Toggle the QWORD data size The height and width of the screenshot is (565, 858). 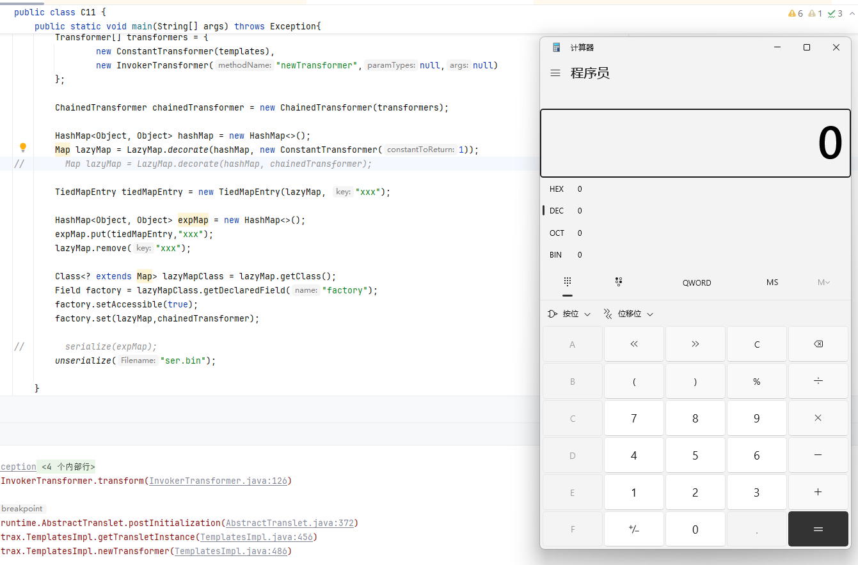point(697,282)
